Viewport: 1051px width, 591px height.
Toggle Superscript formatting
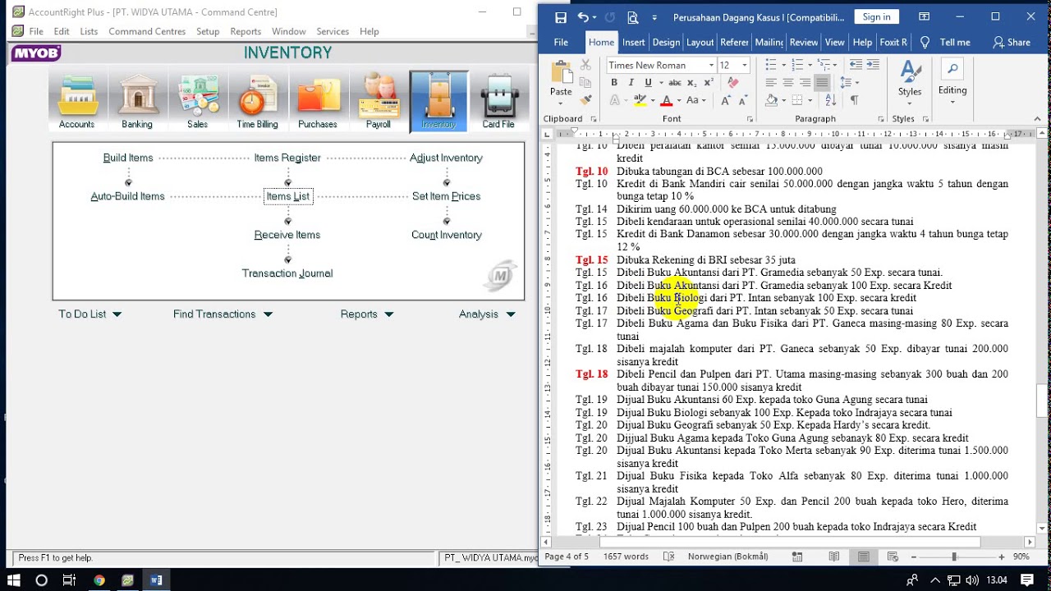pos(709,83)
